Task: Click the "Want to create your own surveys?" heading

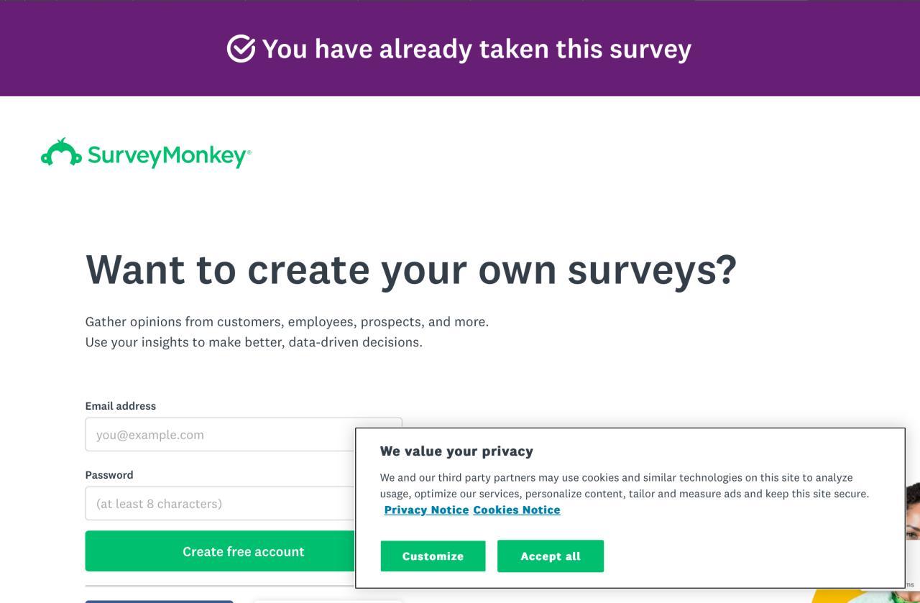Action: click(411, 270)
